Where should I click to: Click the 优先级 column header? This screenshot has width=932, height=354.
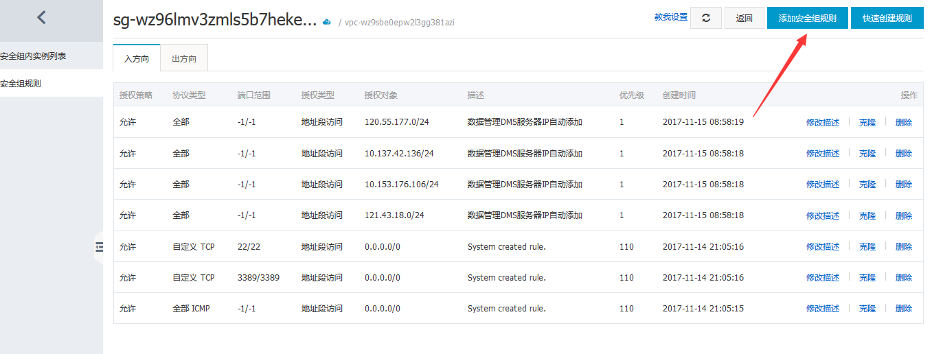pos(632,95)
